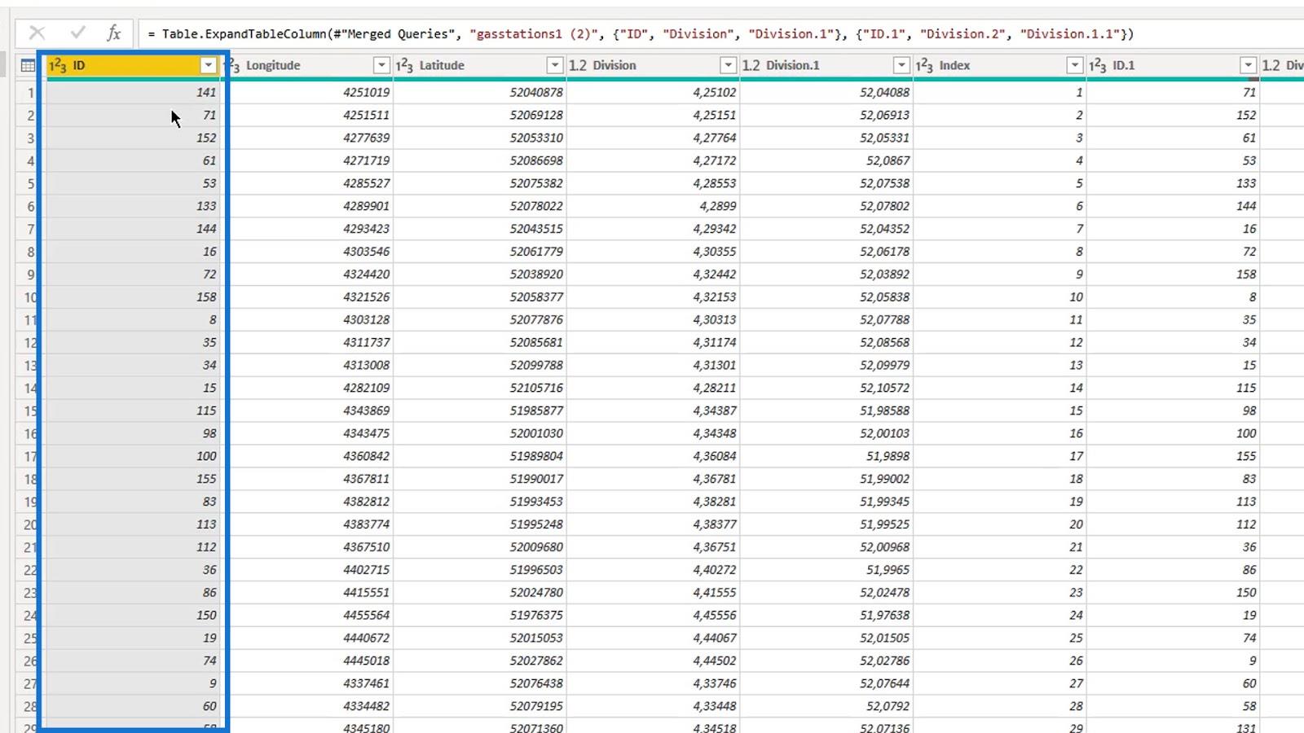This screenshot has width=1304, height=733.
Task: Open Division.1 column filter dropdown
Action: click(901, 65)
